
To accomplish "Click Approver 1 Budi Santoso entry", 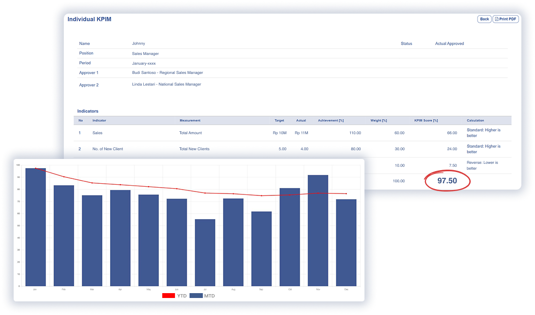I will 167,73.
